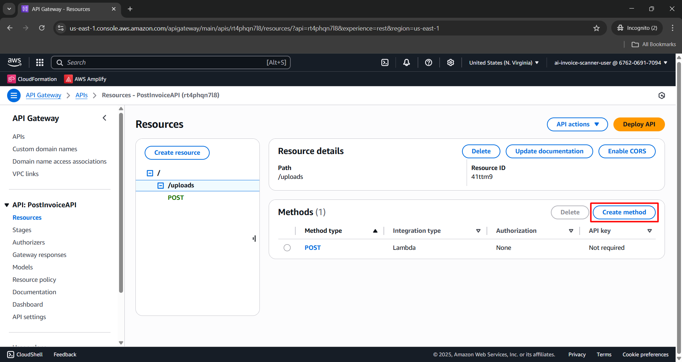Collapse the /uploads resource tree node

(x=161, y=186)
